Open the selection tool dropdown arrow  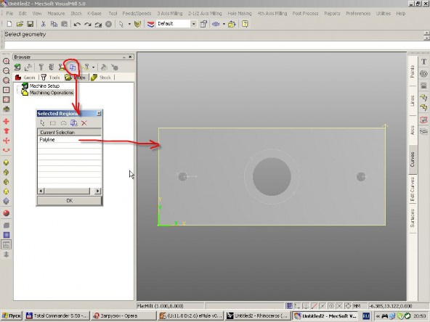pyautogui.click(x=129, y=24)
